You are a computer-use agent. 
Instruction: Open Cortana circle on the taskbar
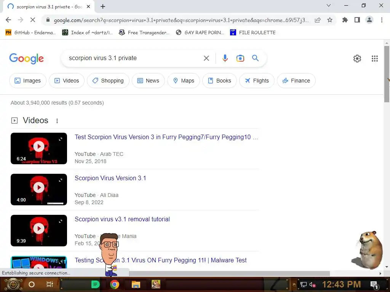point(32,284)
